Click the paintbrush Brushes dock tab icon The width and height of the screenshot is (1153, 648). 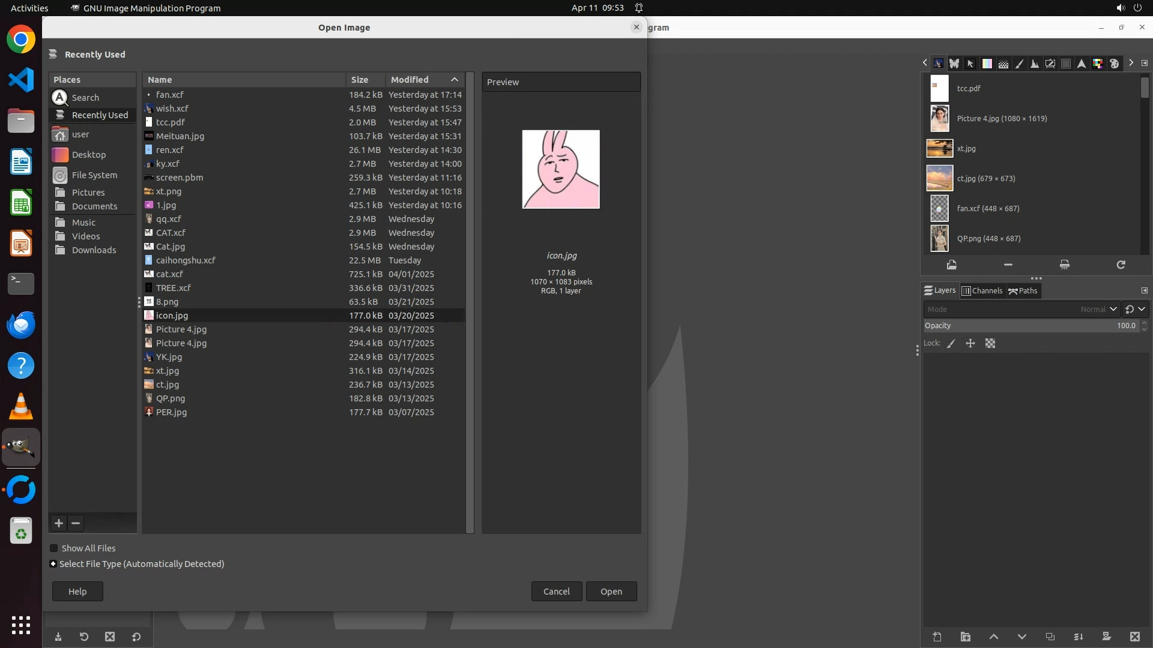click(1019, 64)
